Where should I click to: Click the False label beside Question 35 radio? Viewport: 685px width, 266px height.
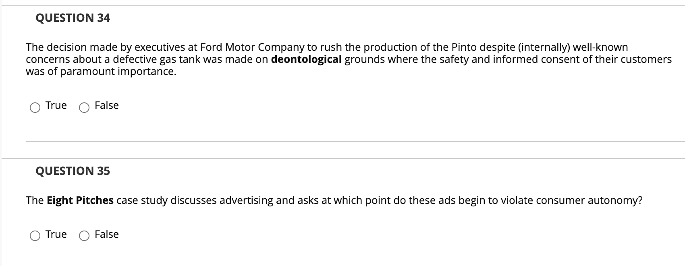point(106,234)
